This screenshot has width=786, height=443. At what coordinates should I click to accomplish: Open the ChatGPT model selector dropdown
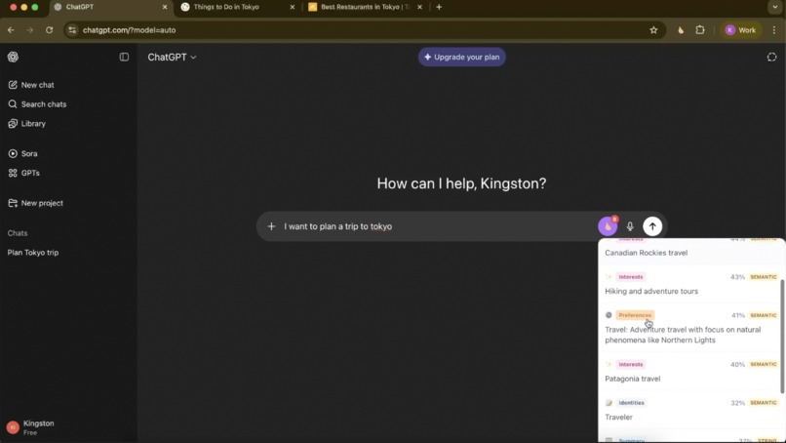172,58
